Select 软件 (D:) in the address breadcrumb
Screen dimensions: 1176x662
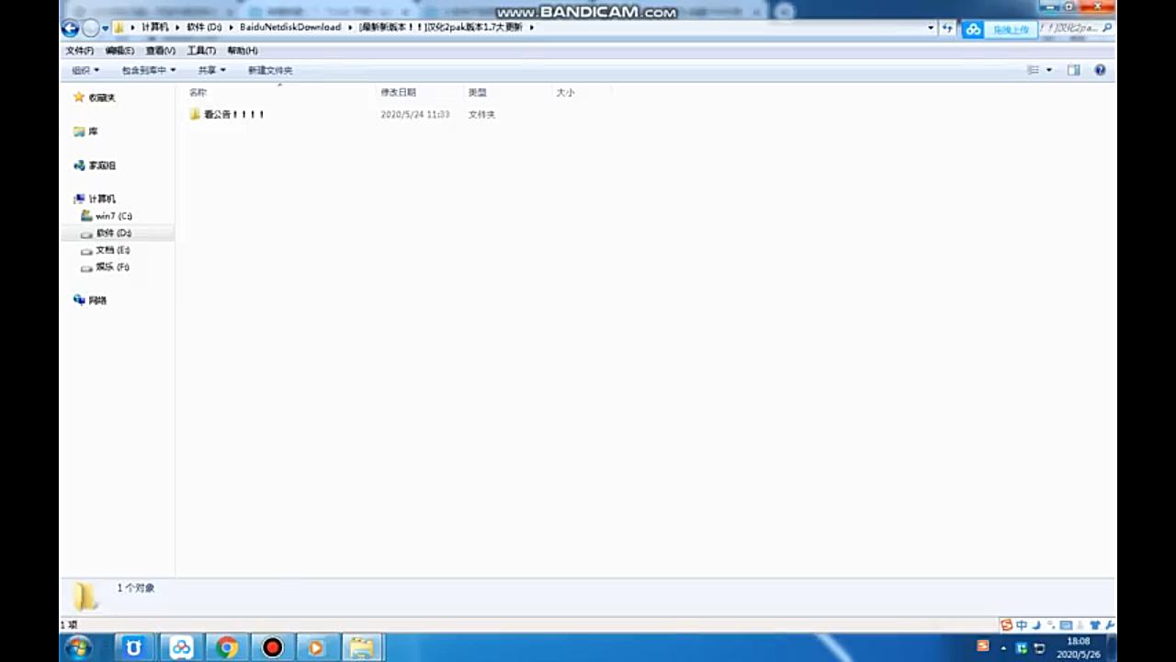(204, 28)
